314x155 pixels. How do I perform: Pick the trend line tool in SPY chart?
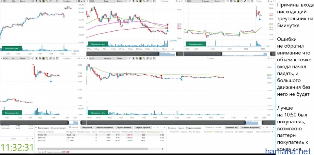pyautogui.click(x=47, y=1)
